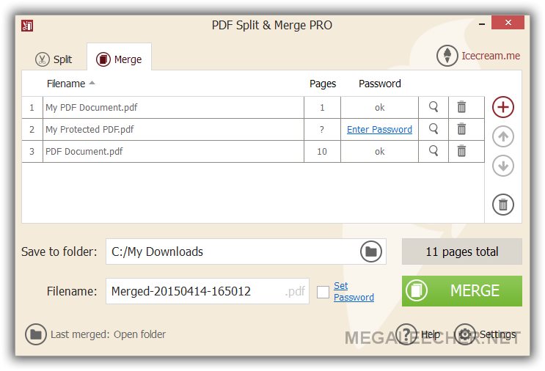Click the Pages column header
Image resolution: width=545 pixels, height=371 pixels.
coord(323,84)
